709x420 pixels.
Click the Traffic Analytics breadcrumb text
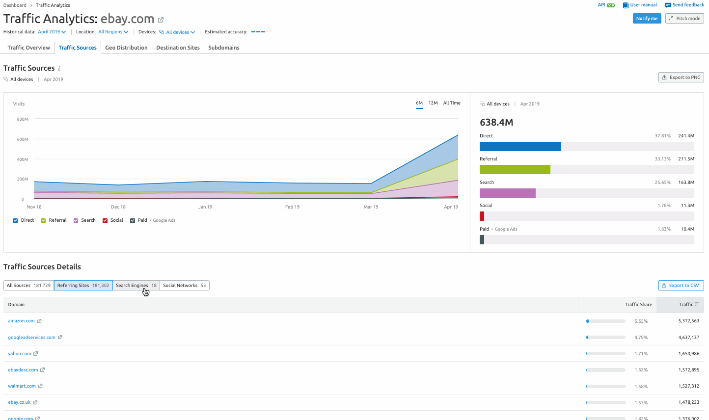pos(53,5)
